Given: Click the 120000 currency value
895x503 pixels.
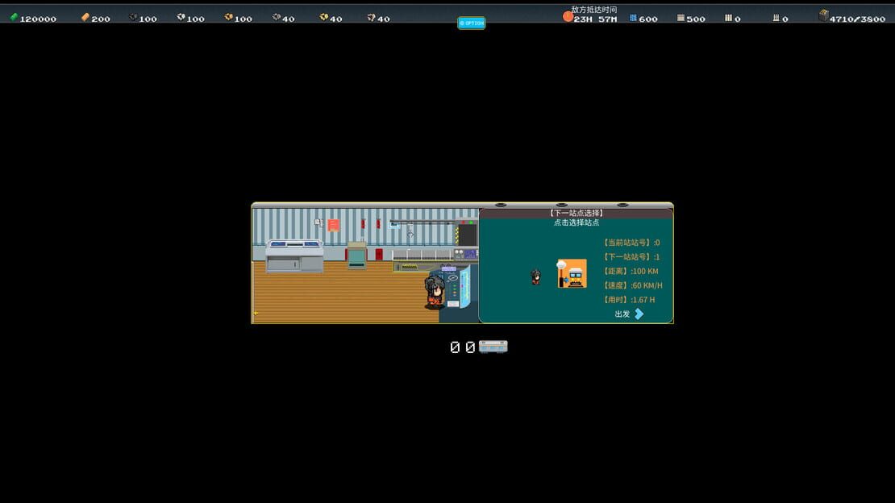Looking at the screenshot, I should (x=38, y=19).
